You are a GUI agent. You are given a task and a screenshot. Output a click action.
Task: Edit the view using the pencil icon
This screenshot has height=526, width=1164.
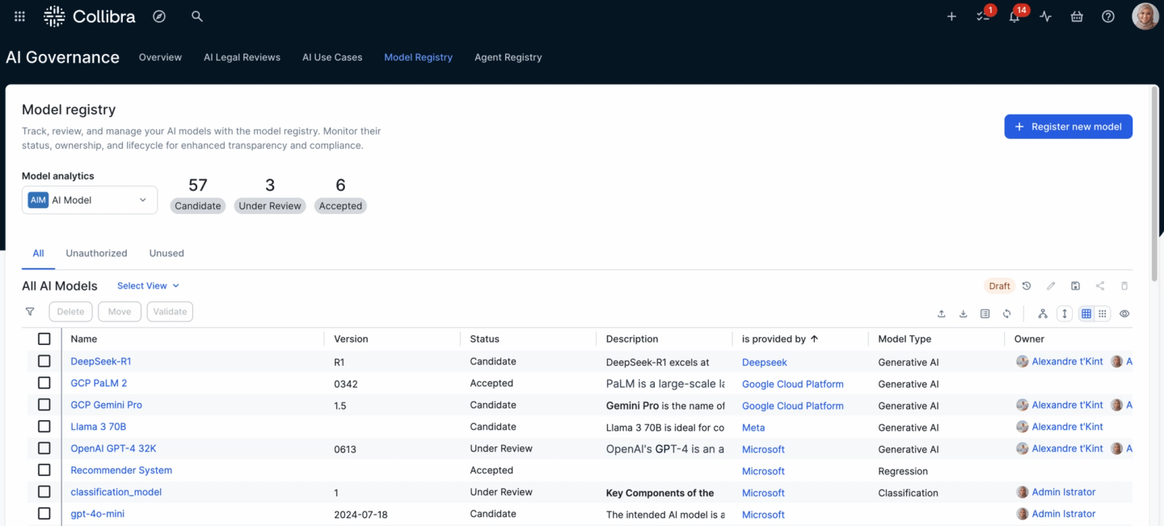tap(1051, 285)
